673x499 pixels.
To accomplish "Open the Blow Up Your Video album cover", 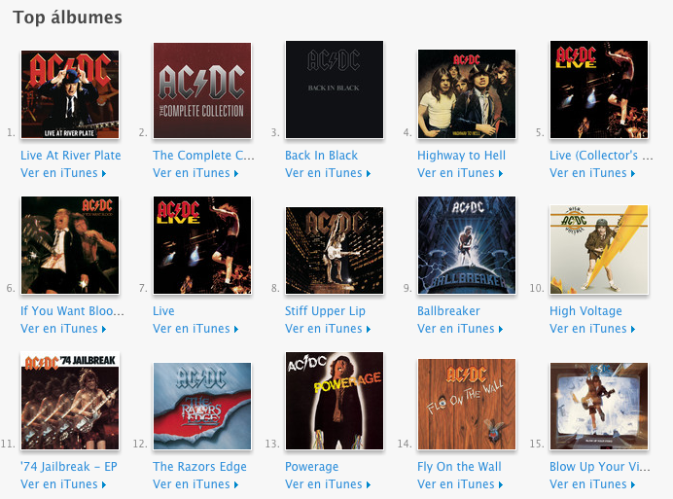I will [x=599, y=406].
